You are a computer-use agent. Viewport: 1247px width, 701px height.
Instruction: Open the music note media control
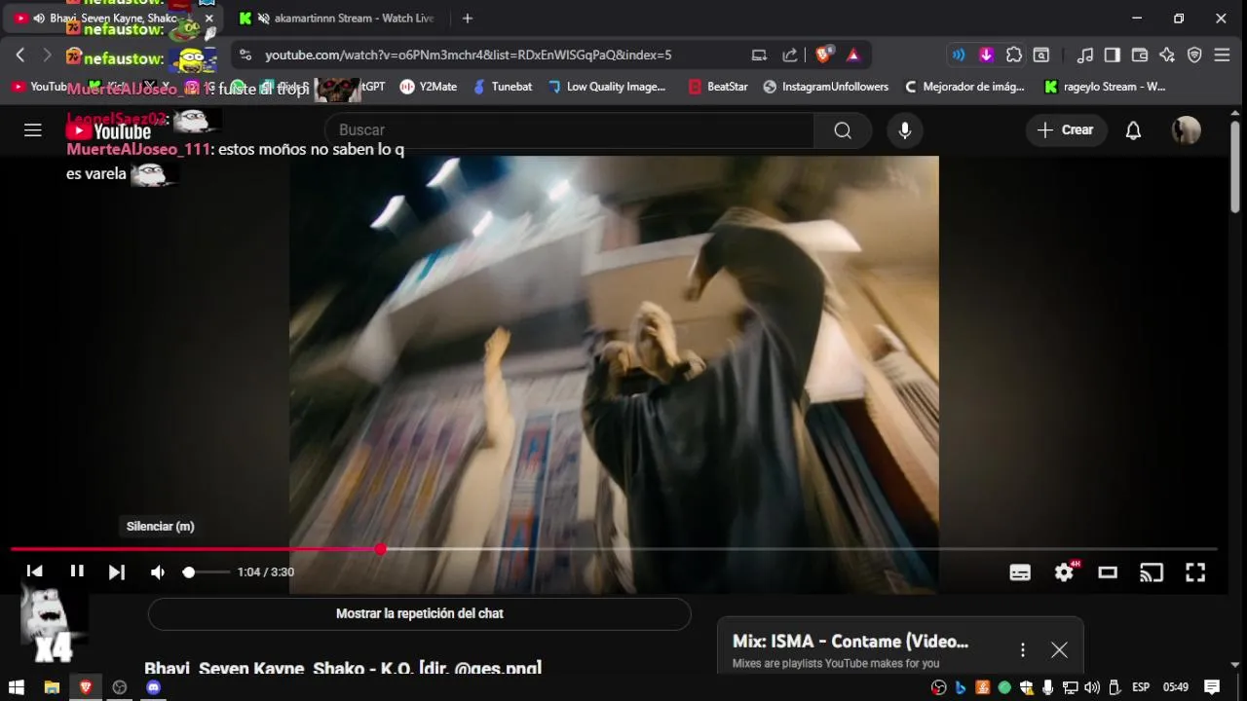[x=1085, y=55]
